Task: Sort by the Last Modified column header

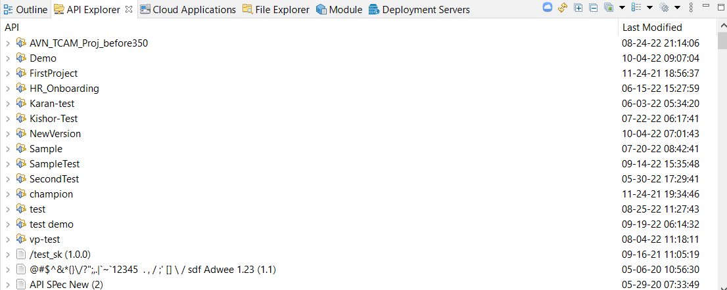Action: (652, 28)
